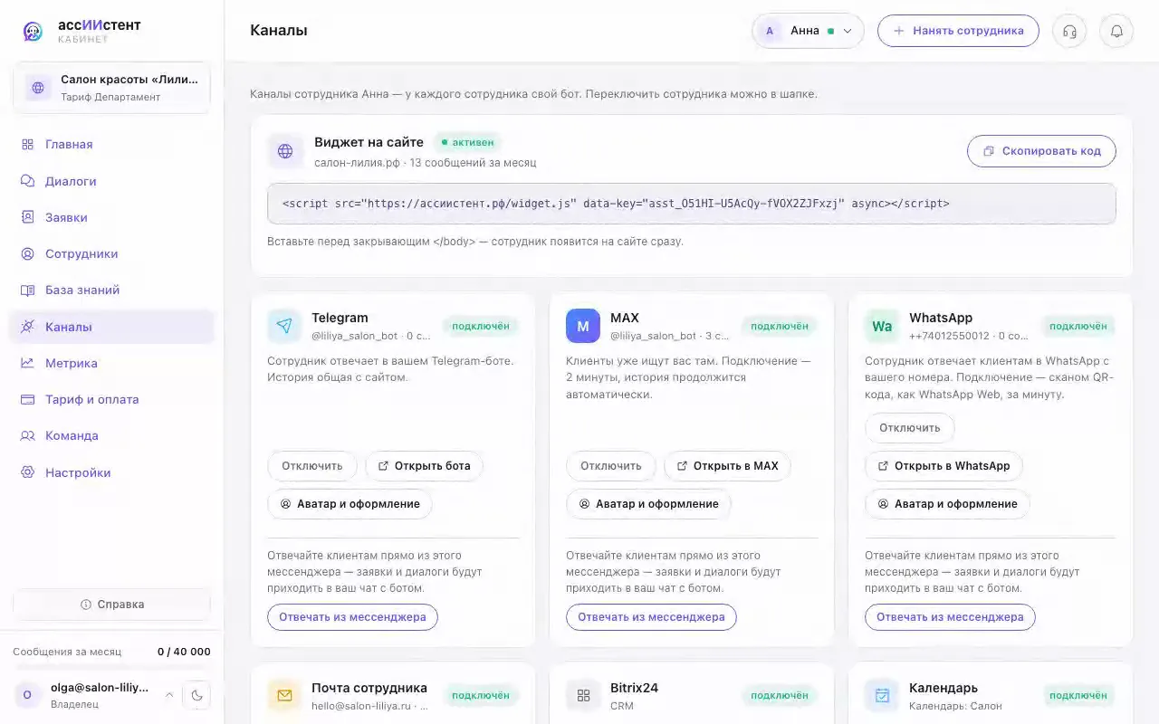Open Аватар и оформление for MAX

(648, 504)
